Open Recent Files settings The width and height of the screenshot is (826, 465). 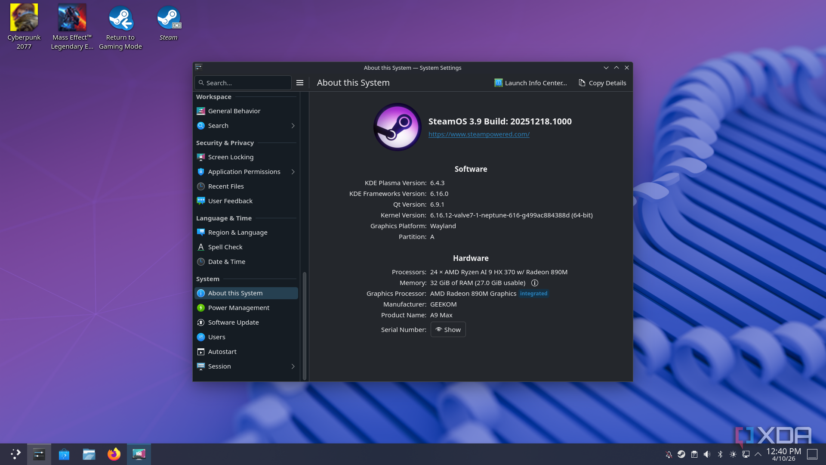pos(246,186)
